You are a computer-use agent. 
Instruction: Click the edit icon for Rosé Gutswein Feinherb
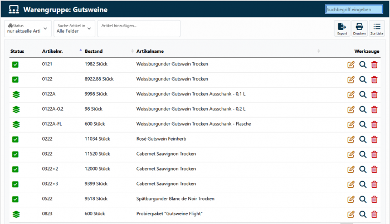pos(351,140)
